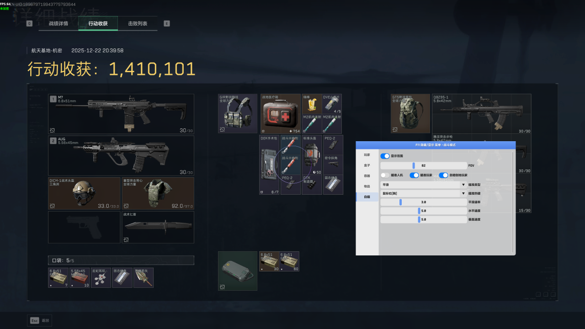Select the DICH-1 tactical helmet item
This screenshot has height=329, width=585.
pos(84,193)
